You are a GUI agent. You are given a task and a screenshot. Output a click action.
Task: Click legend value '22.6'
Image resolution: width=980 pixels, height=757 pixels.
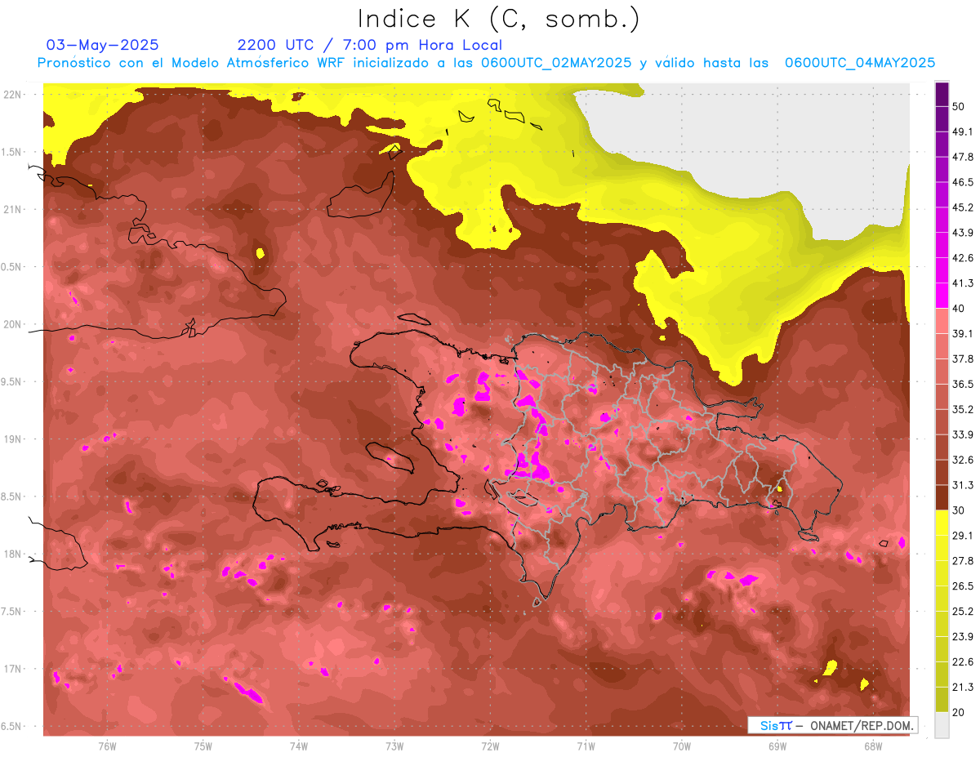point(963,661)
